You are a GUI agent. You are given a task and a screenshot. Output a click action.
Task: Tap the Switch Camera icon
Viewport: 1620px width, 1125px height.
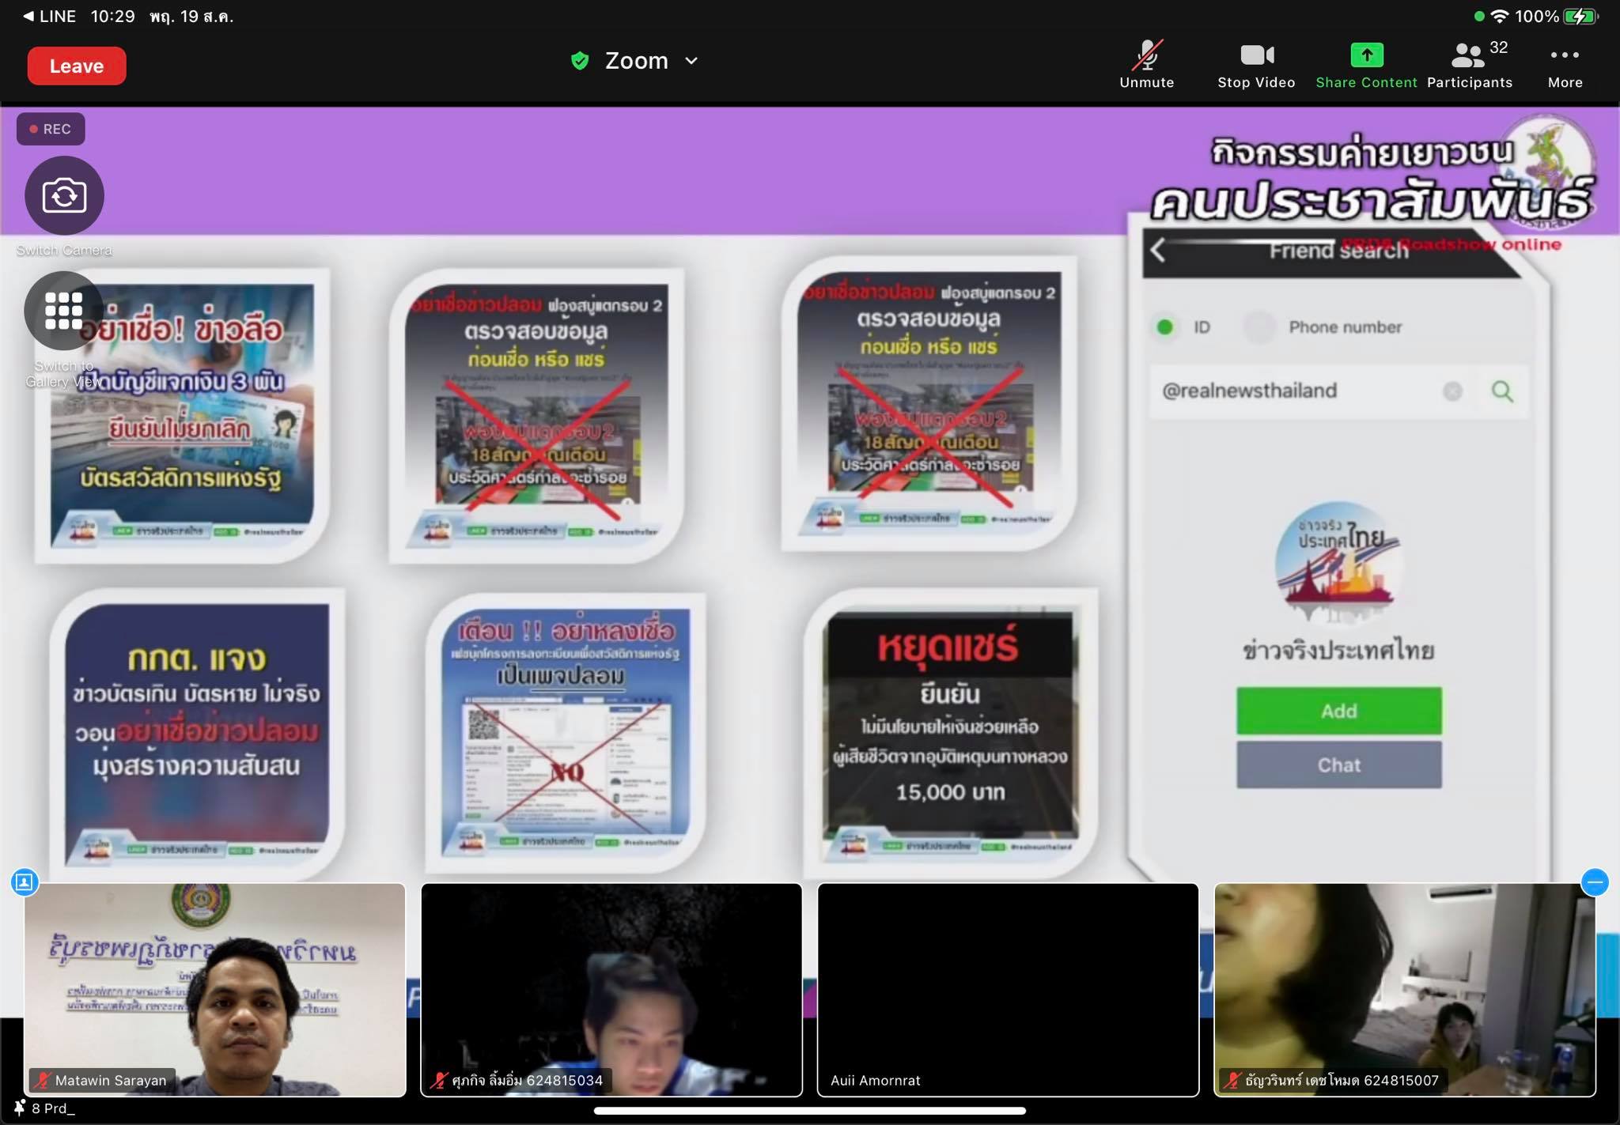pos(64,195)
